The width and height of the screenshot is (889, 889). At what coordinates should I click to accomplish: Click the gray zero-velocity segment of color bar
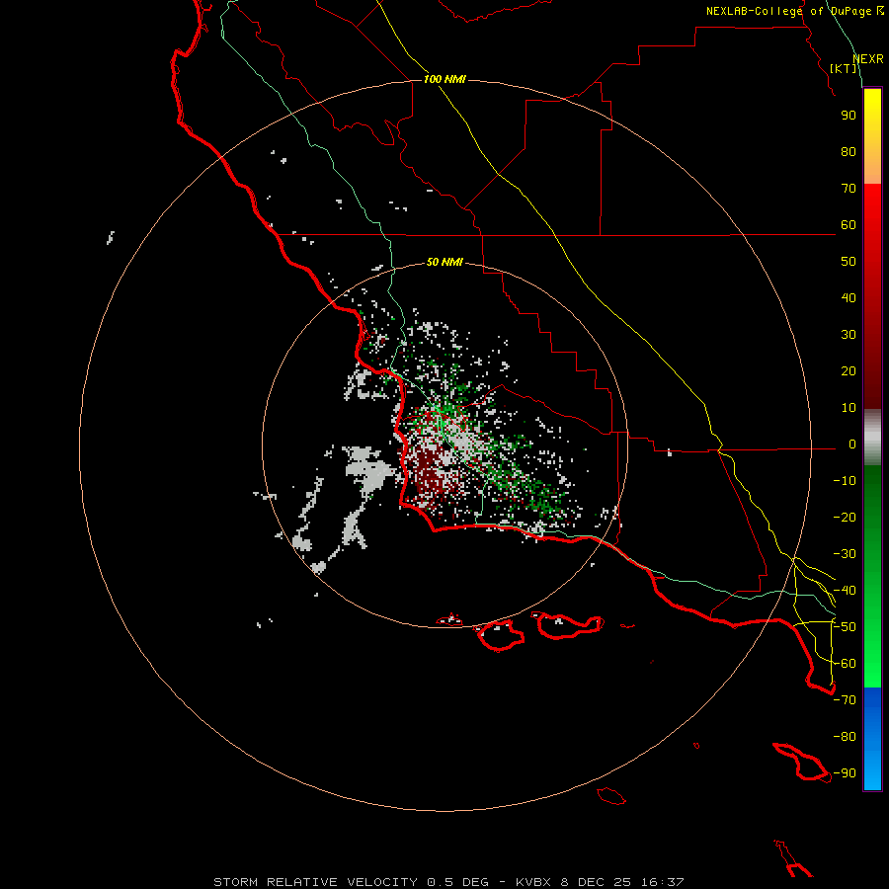click(872, 438)
